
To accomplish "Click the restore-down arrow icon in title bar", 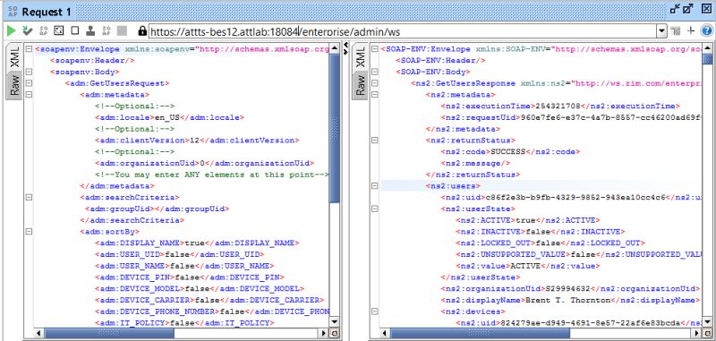I will coord(675,9).
